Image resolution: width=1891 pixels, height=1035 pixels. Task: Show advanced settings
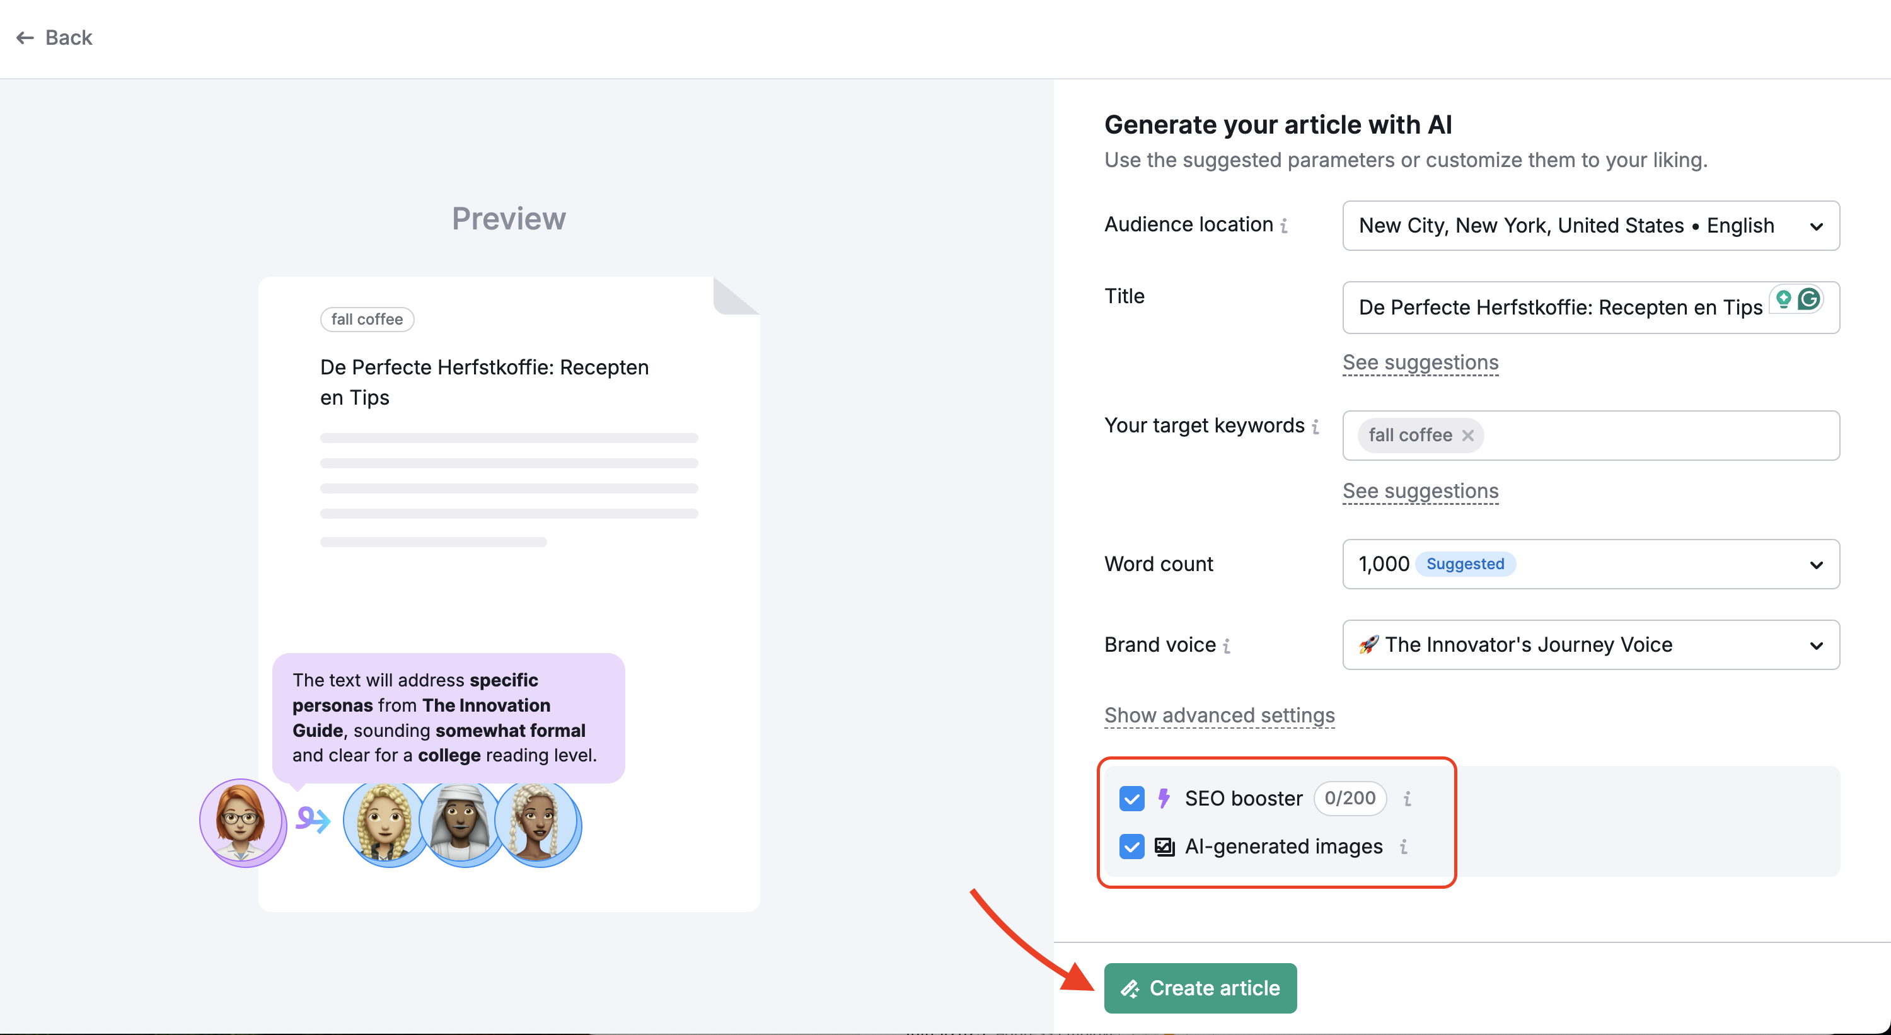[1219, 715]
